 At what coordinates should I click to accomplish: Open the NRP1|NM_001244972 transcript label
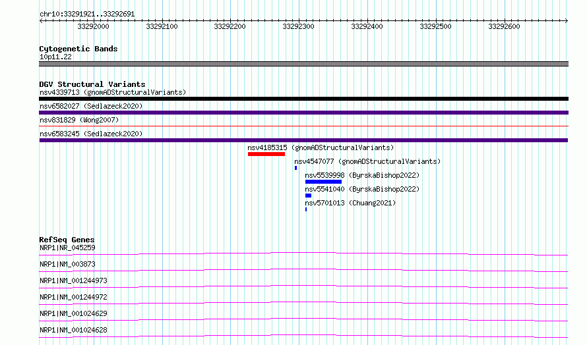[73, 297]
